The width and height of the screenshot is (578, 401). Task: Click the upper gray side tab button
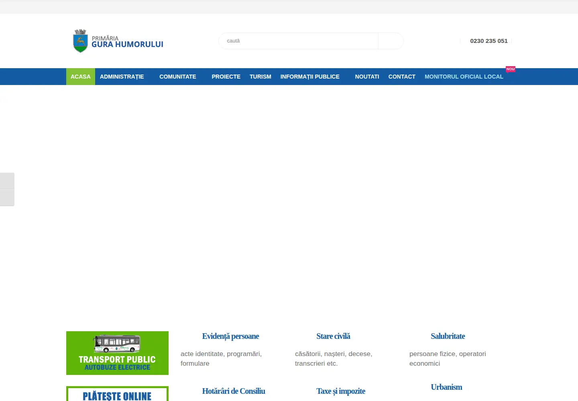pyautogui.click(x=7, y=181)
